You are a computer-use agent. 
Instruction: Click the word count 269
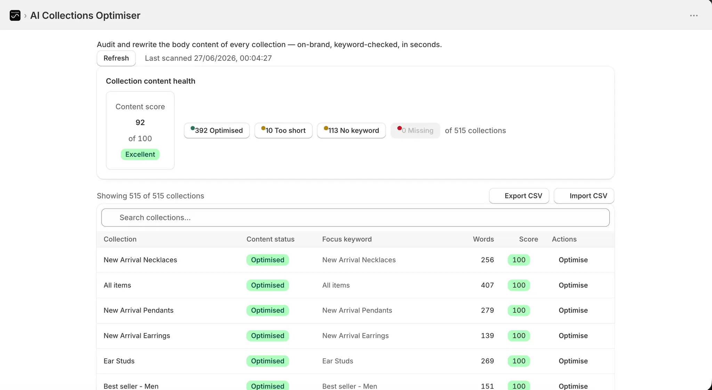click(x=487, y=361)
